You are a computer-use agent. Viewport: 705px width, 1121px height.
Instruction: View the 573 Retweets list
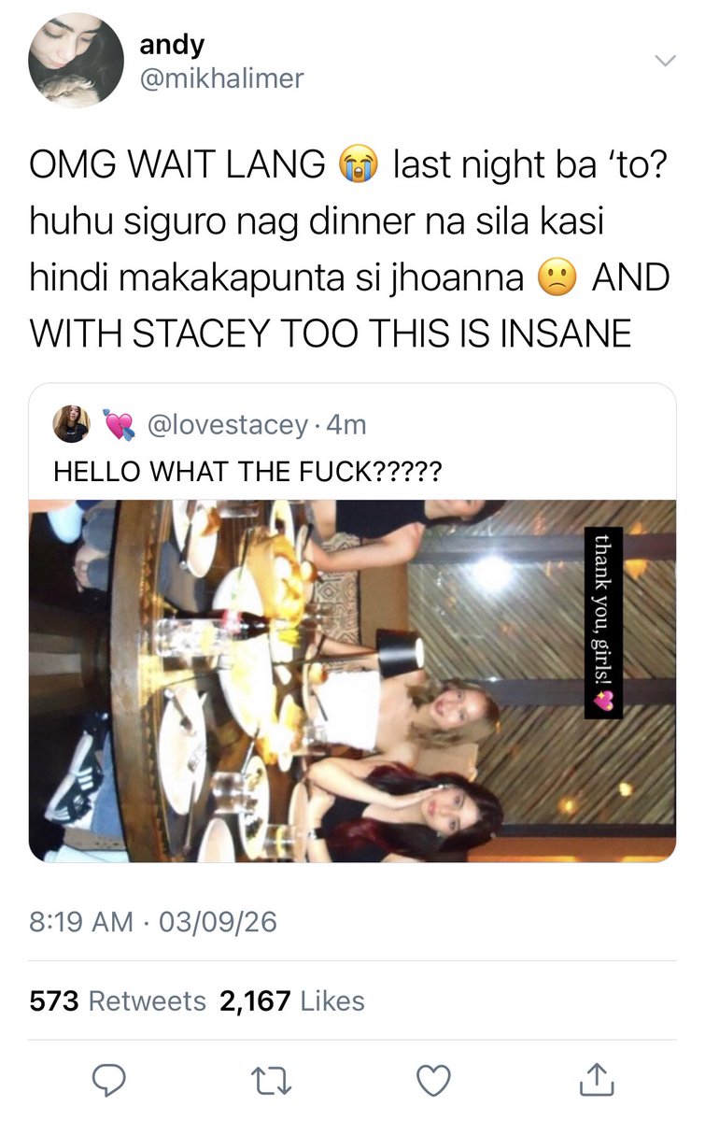tap(118, 1001)
